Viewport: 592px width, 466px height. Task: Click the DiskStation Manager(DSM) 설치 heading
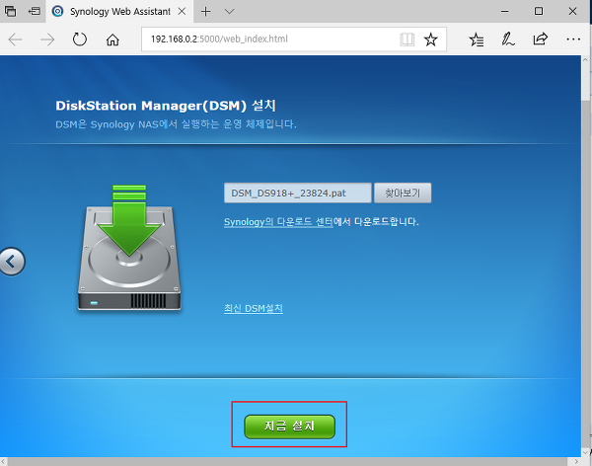[166, 106]
